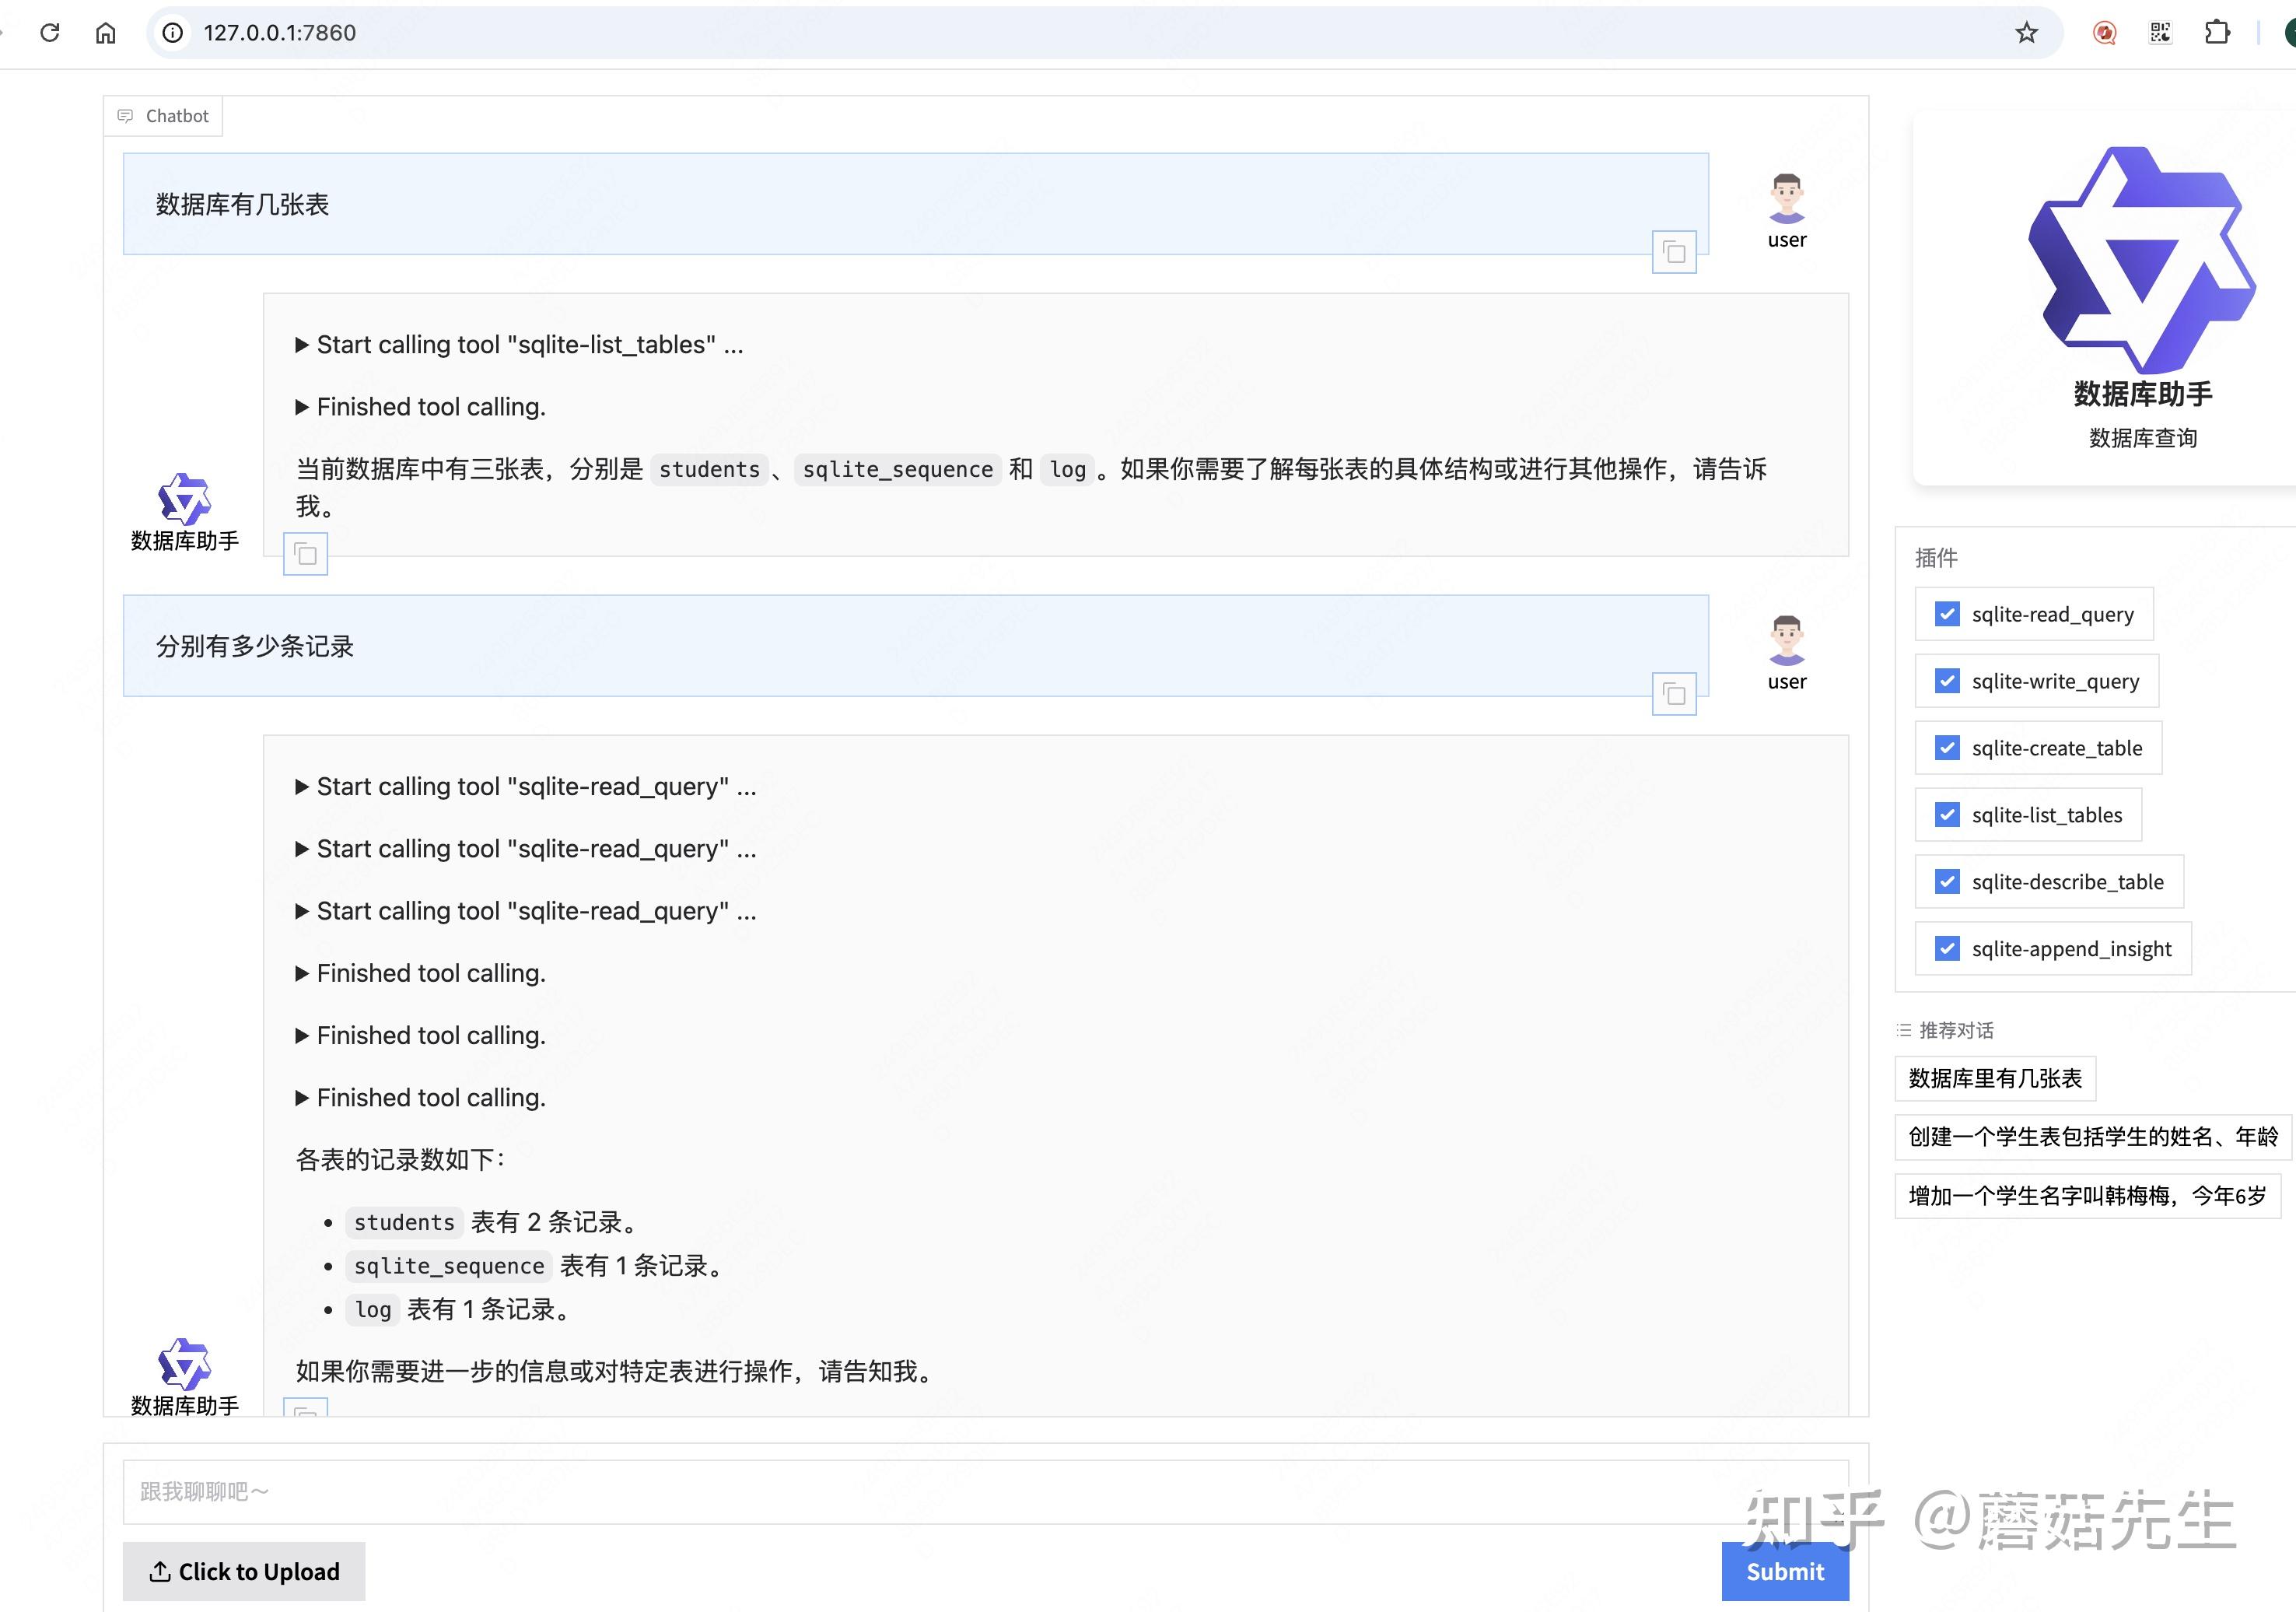Click the speech bubble icon beside Chatbot
Image resolution: width=2296 pixels, height=1612 pixels.
[x=124, y=114]
